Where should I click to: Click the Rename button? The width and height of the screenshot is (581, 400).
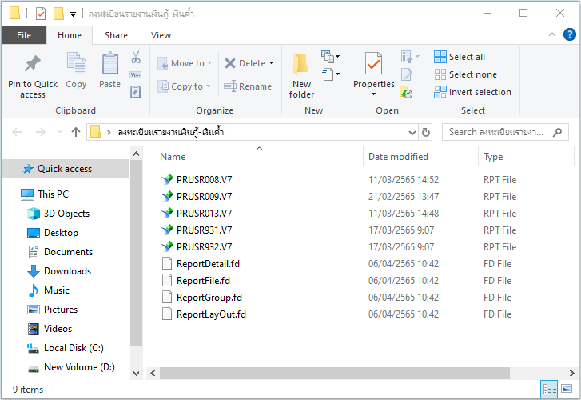(x=248, y=86)
